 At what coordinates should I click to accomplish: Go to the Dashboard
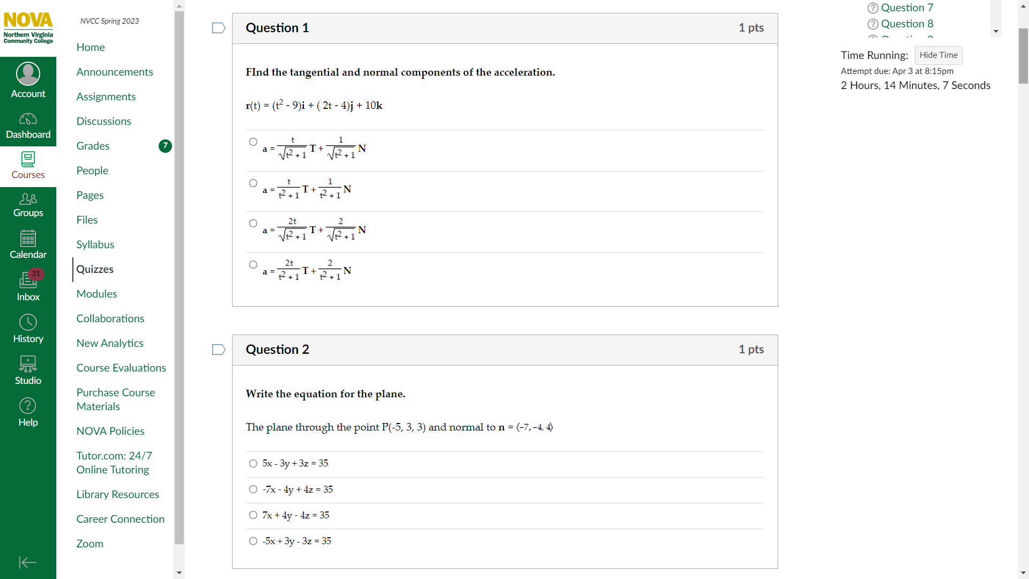28,124
